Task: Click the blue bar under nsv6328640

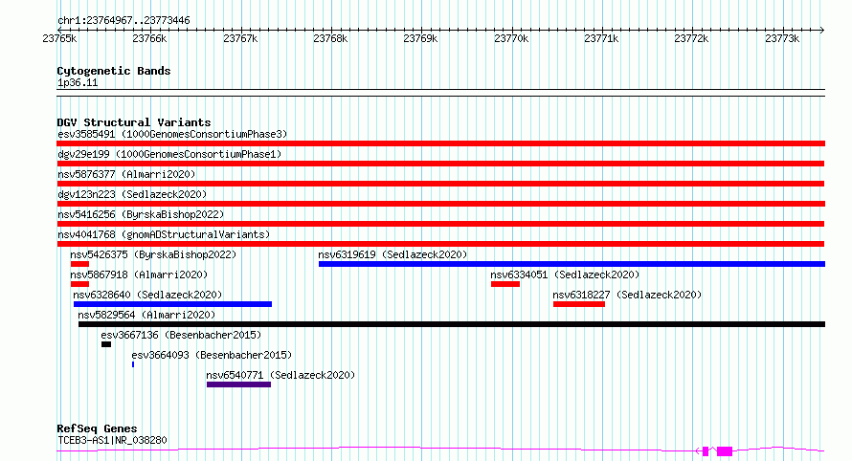Action: [172, 304]
